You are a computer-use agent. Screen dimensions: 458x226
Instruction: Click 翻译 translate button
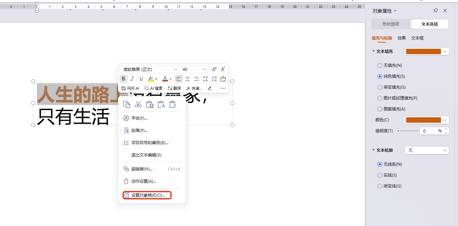pos(174,88)
